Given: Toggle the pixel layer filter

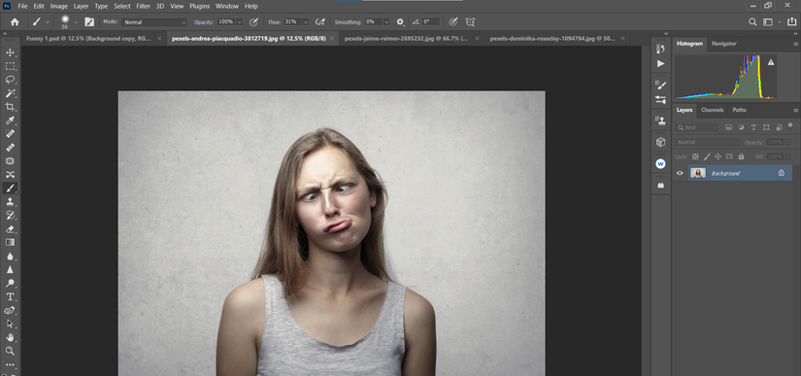Looking at the screenshot, I should coord(728,127).
